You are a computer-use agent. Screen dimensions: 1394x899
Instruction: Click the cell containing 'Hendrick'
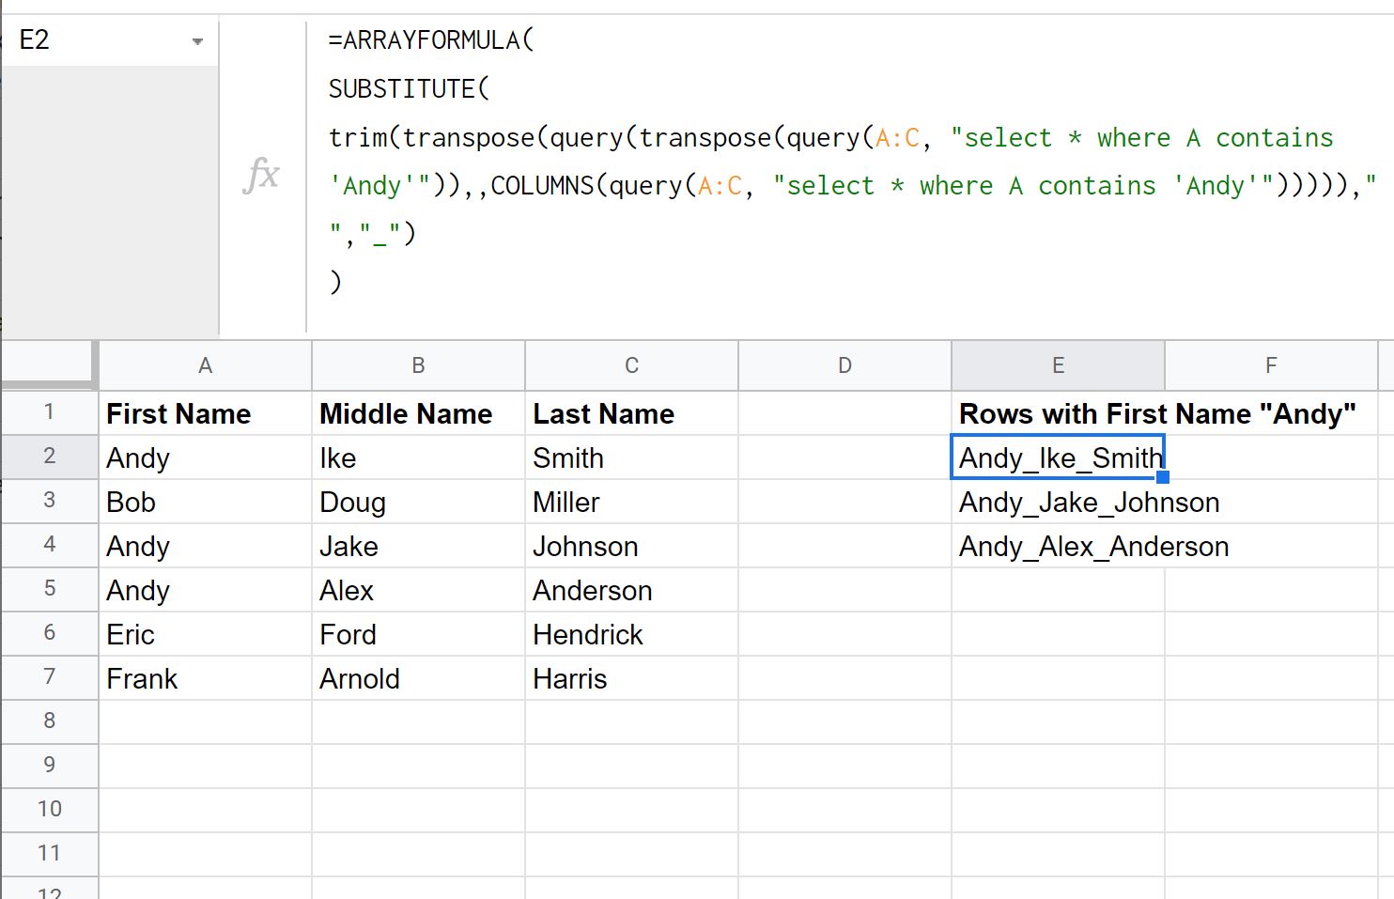pyautogui.click(x=631, y=634)
